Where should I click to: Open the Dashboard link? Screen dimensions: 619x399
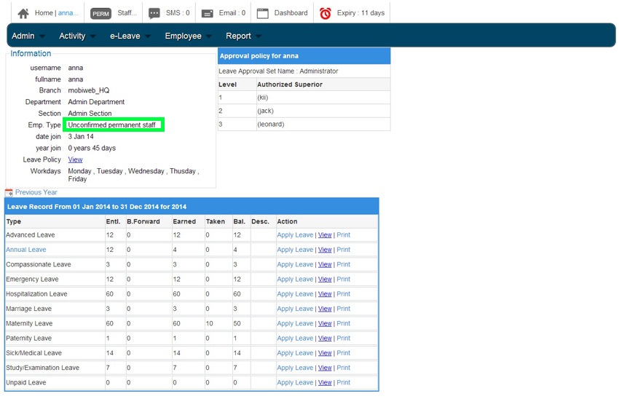click(x=291, y=13)
